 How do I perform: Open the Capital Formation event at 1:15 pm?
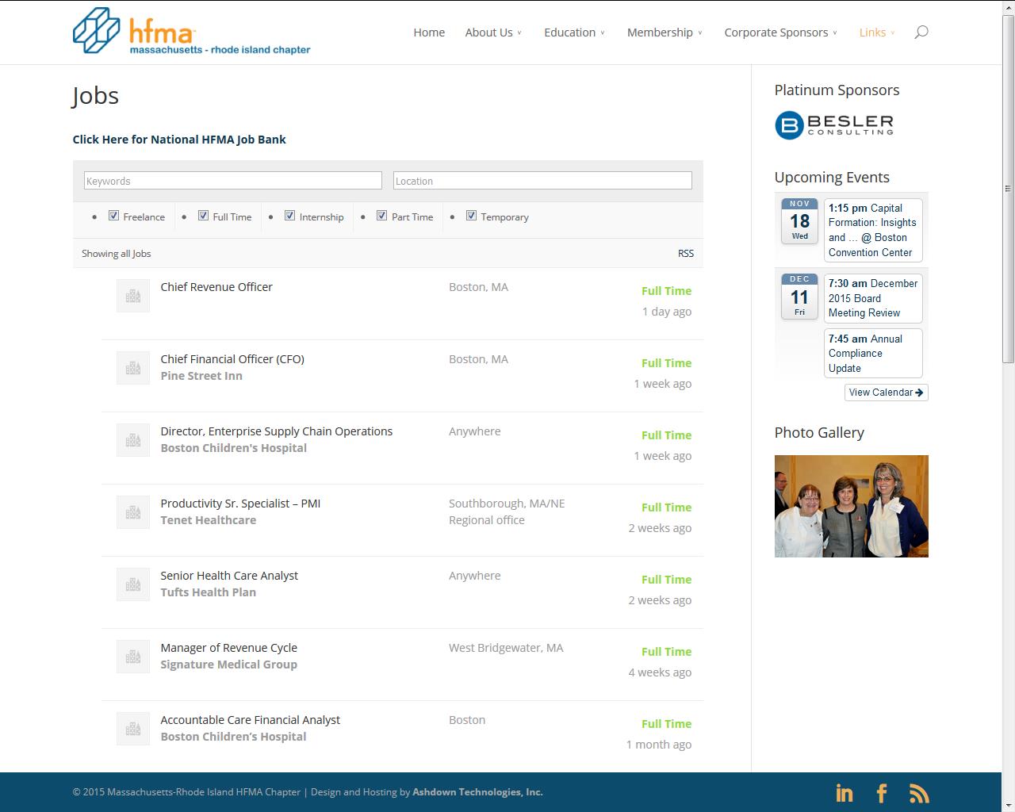(x=873, y=230)
